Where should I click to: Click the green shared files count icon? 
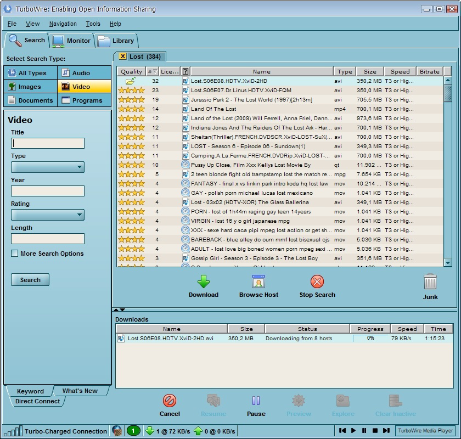[133, 431]
